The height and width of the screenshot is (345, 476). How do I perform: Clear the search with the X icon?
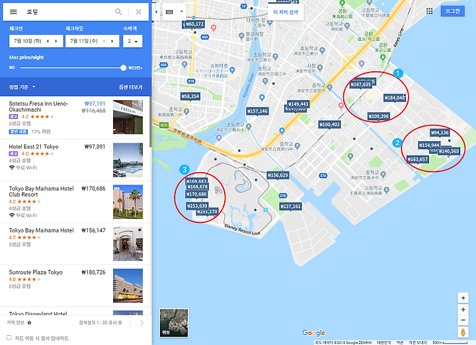click(138, 12)
